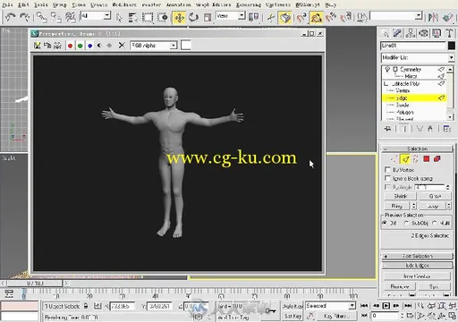Open the File menu
This screenshot has width=458, height=322.
[x=7, y=4]
